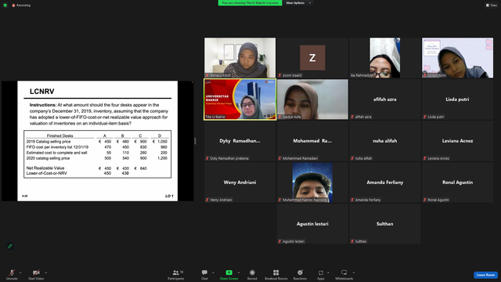Select the zoom baa02 participant tile
This screenshot has height=282, width=501.
click(x=312, y=57)
